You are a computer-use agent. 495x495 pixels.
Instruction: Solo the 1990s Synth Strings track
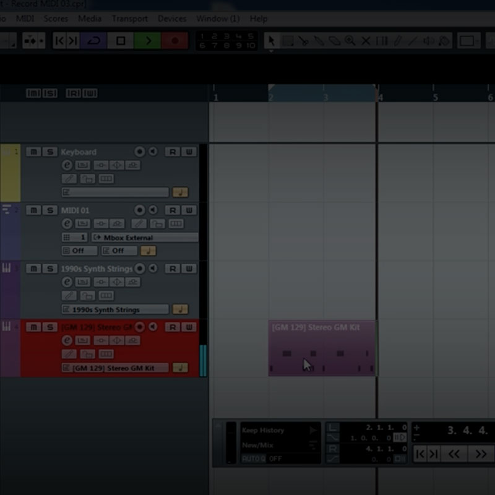[x=50, y=269]
